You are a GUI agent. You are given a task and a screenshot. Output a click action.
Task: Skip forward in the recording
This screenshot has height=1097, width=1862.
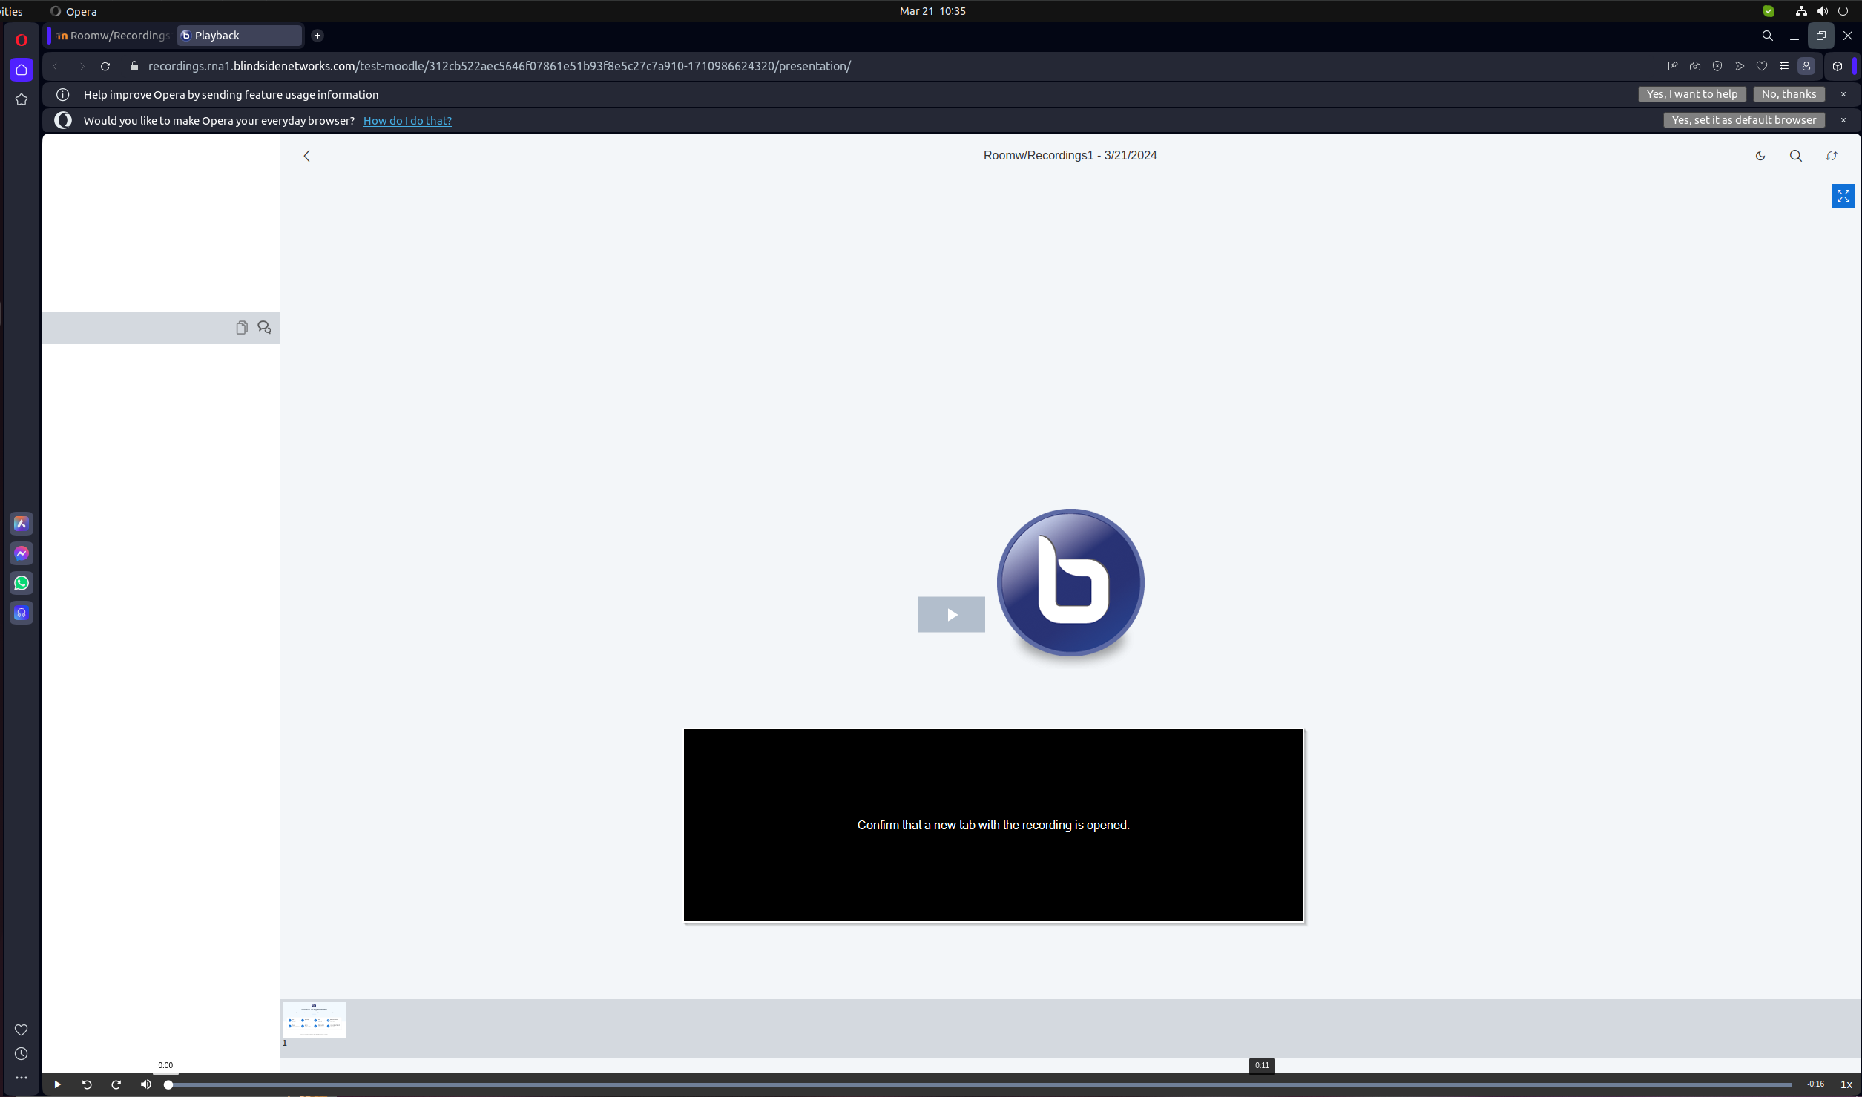(116, 1084)
